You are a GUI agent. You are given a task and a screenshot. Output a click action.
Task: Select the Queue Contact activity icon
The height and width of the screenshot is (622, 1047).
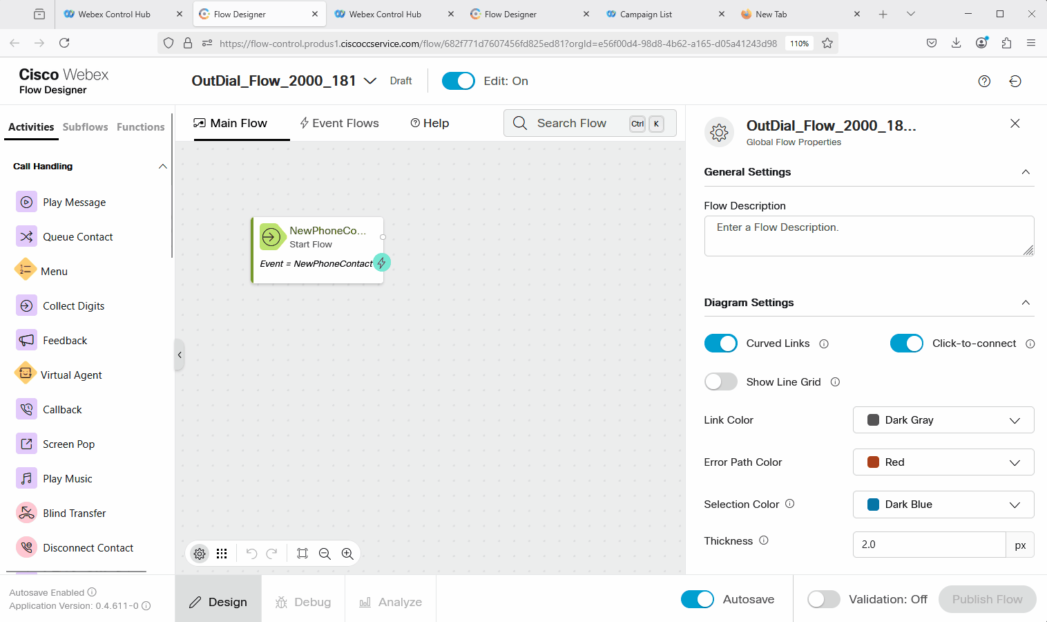click(26, 237)
